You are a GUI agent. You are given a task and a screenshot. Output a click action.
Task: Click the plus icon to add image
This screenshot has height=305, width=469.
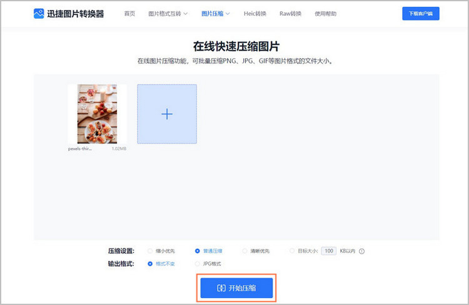click(x=166, y=114)
